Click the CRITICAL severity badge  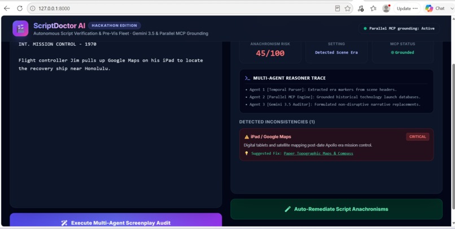[x=418, y=137]
